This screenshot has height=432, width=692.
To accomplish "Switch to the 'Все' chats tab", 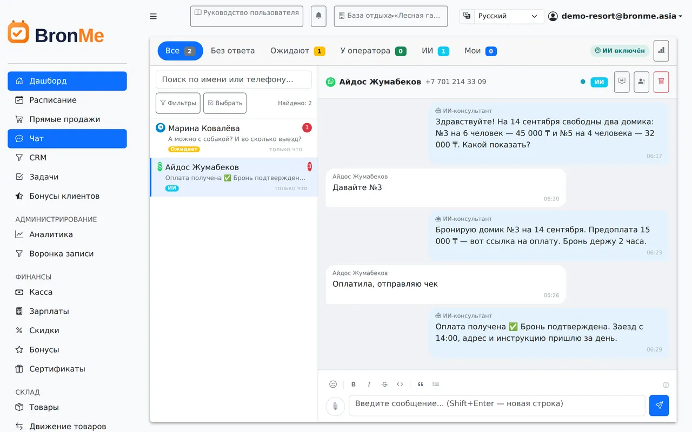I will [x=181, y=51].
